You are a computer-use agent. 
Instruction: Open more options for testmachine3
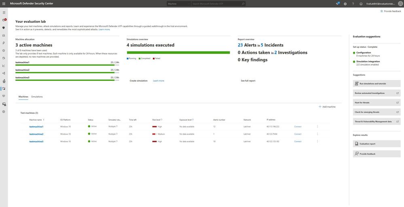click(317, 142)
